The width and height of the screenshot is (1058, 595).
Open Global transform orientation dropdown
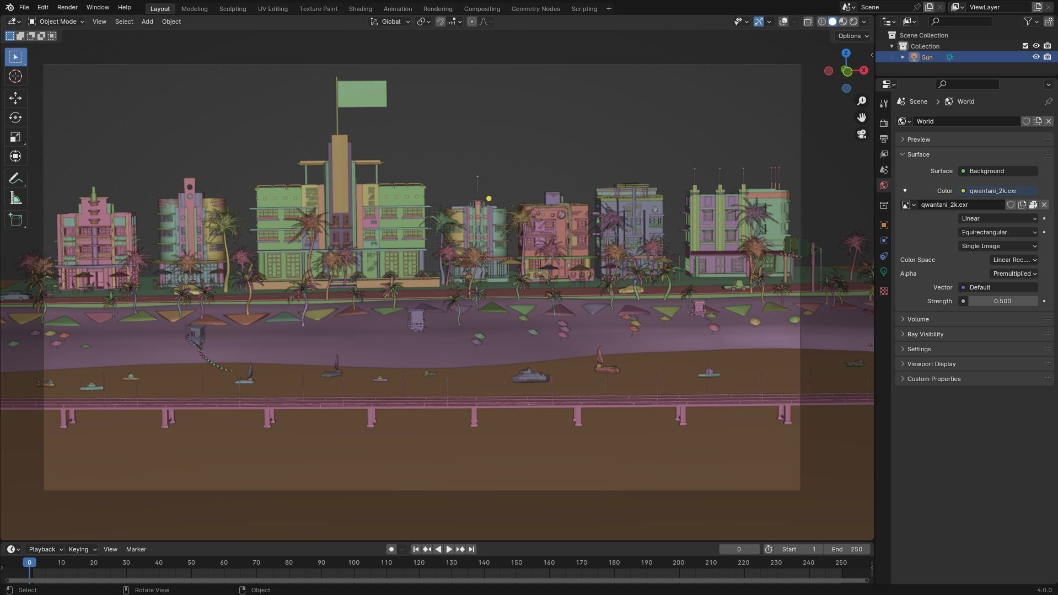click(x=390, y=22)
